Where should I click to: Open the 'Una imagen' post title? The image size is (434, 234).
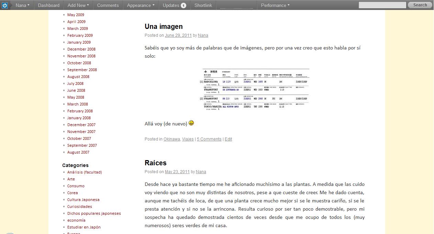[x=164, y=26]
